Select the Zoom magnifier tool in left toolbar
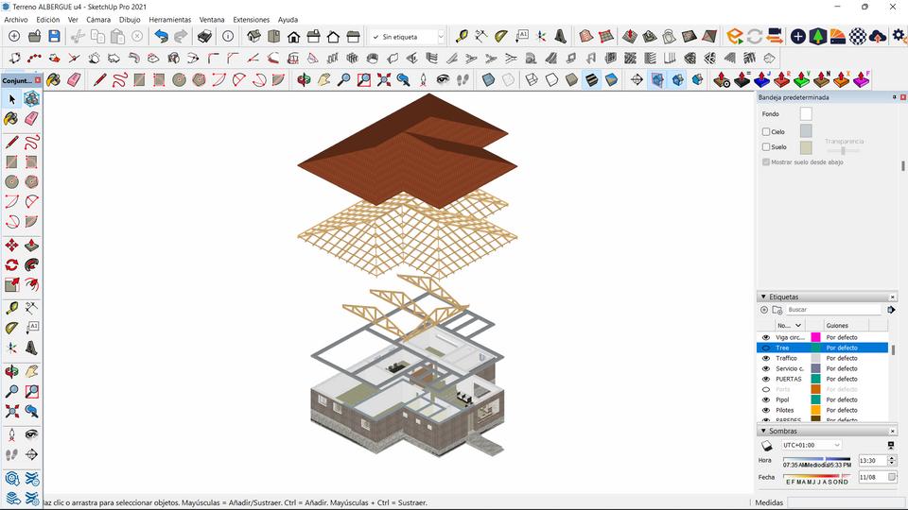Image resolution: width=908 pixels, height=510 pixels. pos(11,391)
